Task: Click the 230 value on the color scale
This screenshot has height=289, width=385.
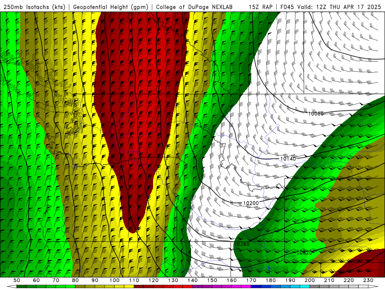Action: click(368, 280)
